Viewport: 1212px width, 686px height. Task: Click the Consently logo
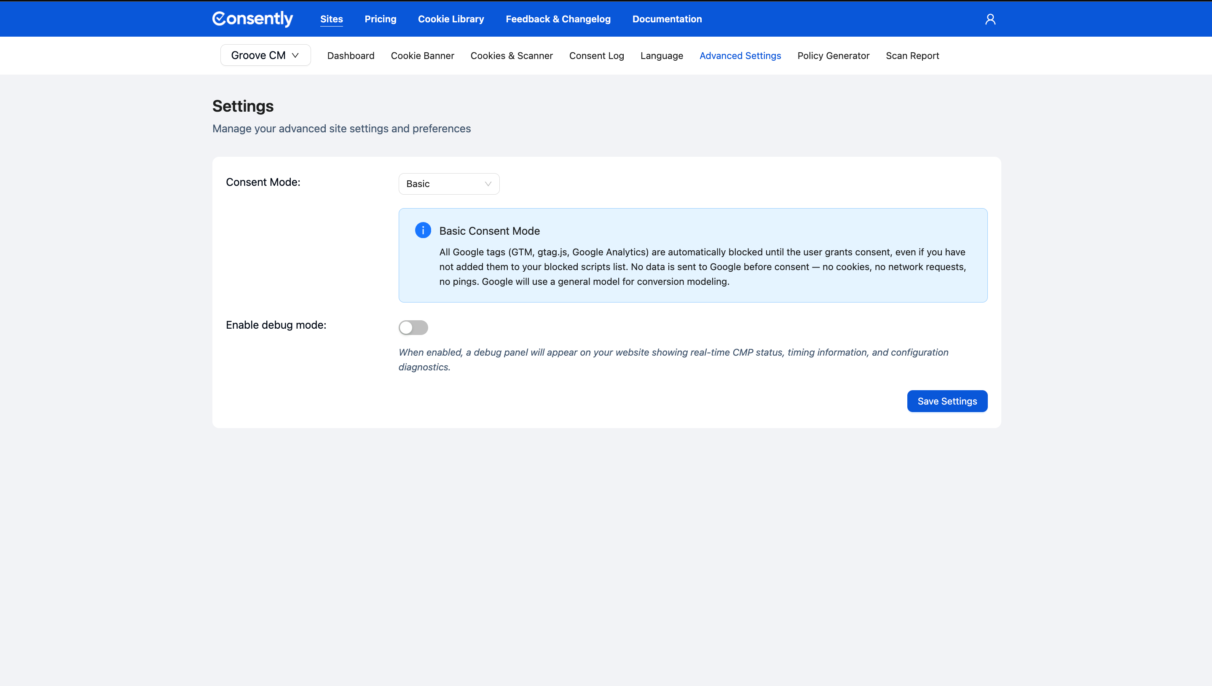(252, 19)
